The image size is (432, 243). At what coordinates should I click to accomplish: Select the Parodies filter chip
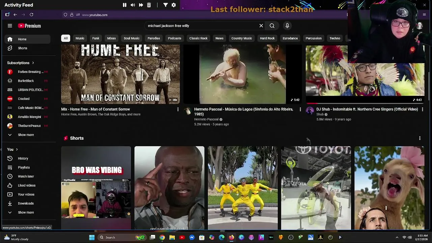coord(154,38)
